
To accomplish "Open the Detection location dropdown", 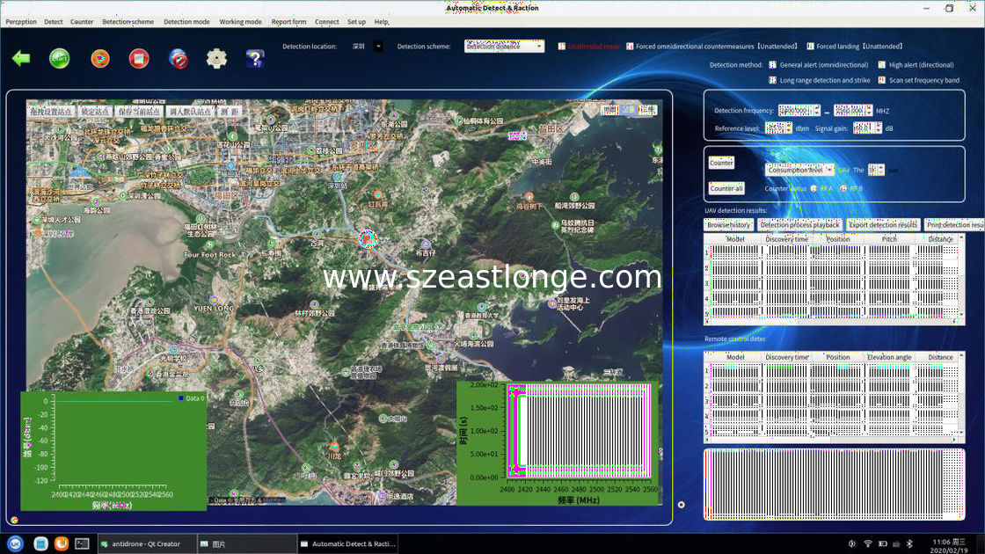I will [378, 47].
